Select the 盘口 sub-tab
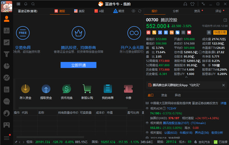This screenshot has height=145, width=229. [x=151, y=95]
